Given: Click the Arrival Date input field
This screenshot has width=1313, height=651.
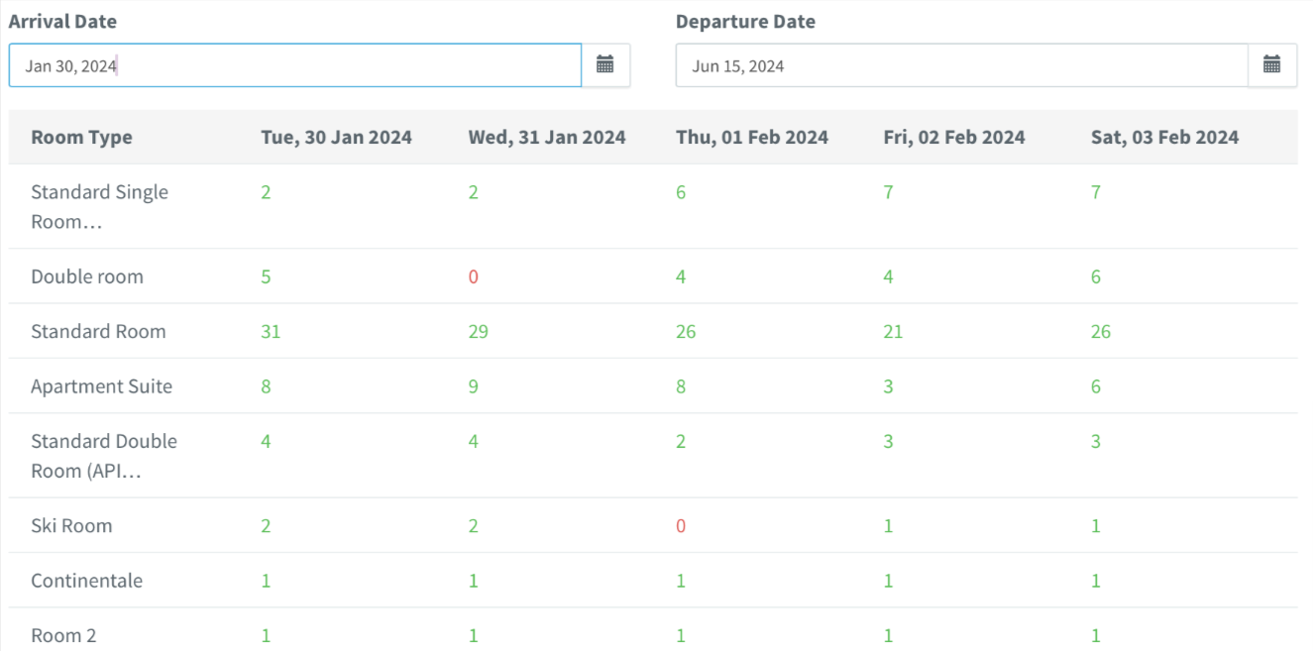Looking at the screenshot, I should [294, 65].
